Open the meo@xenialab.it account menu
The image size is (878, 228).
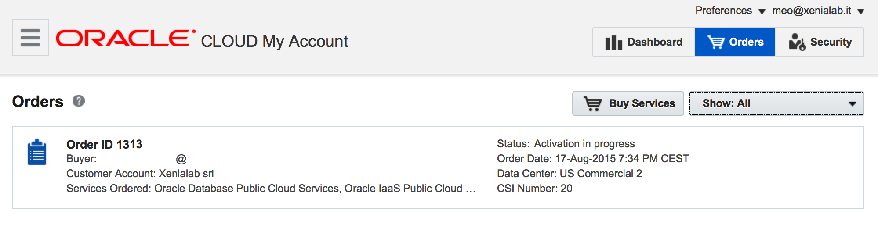(818, 11)
